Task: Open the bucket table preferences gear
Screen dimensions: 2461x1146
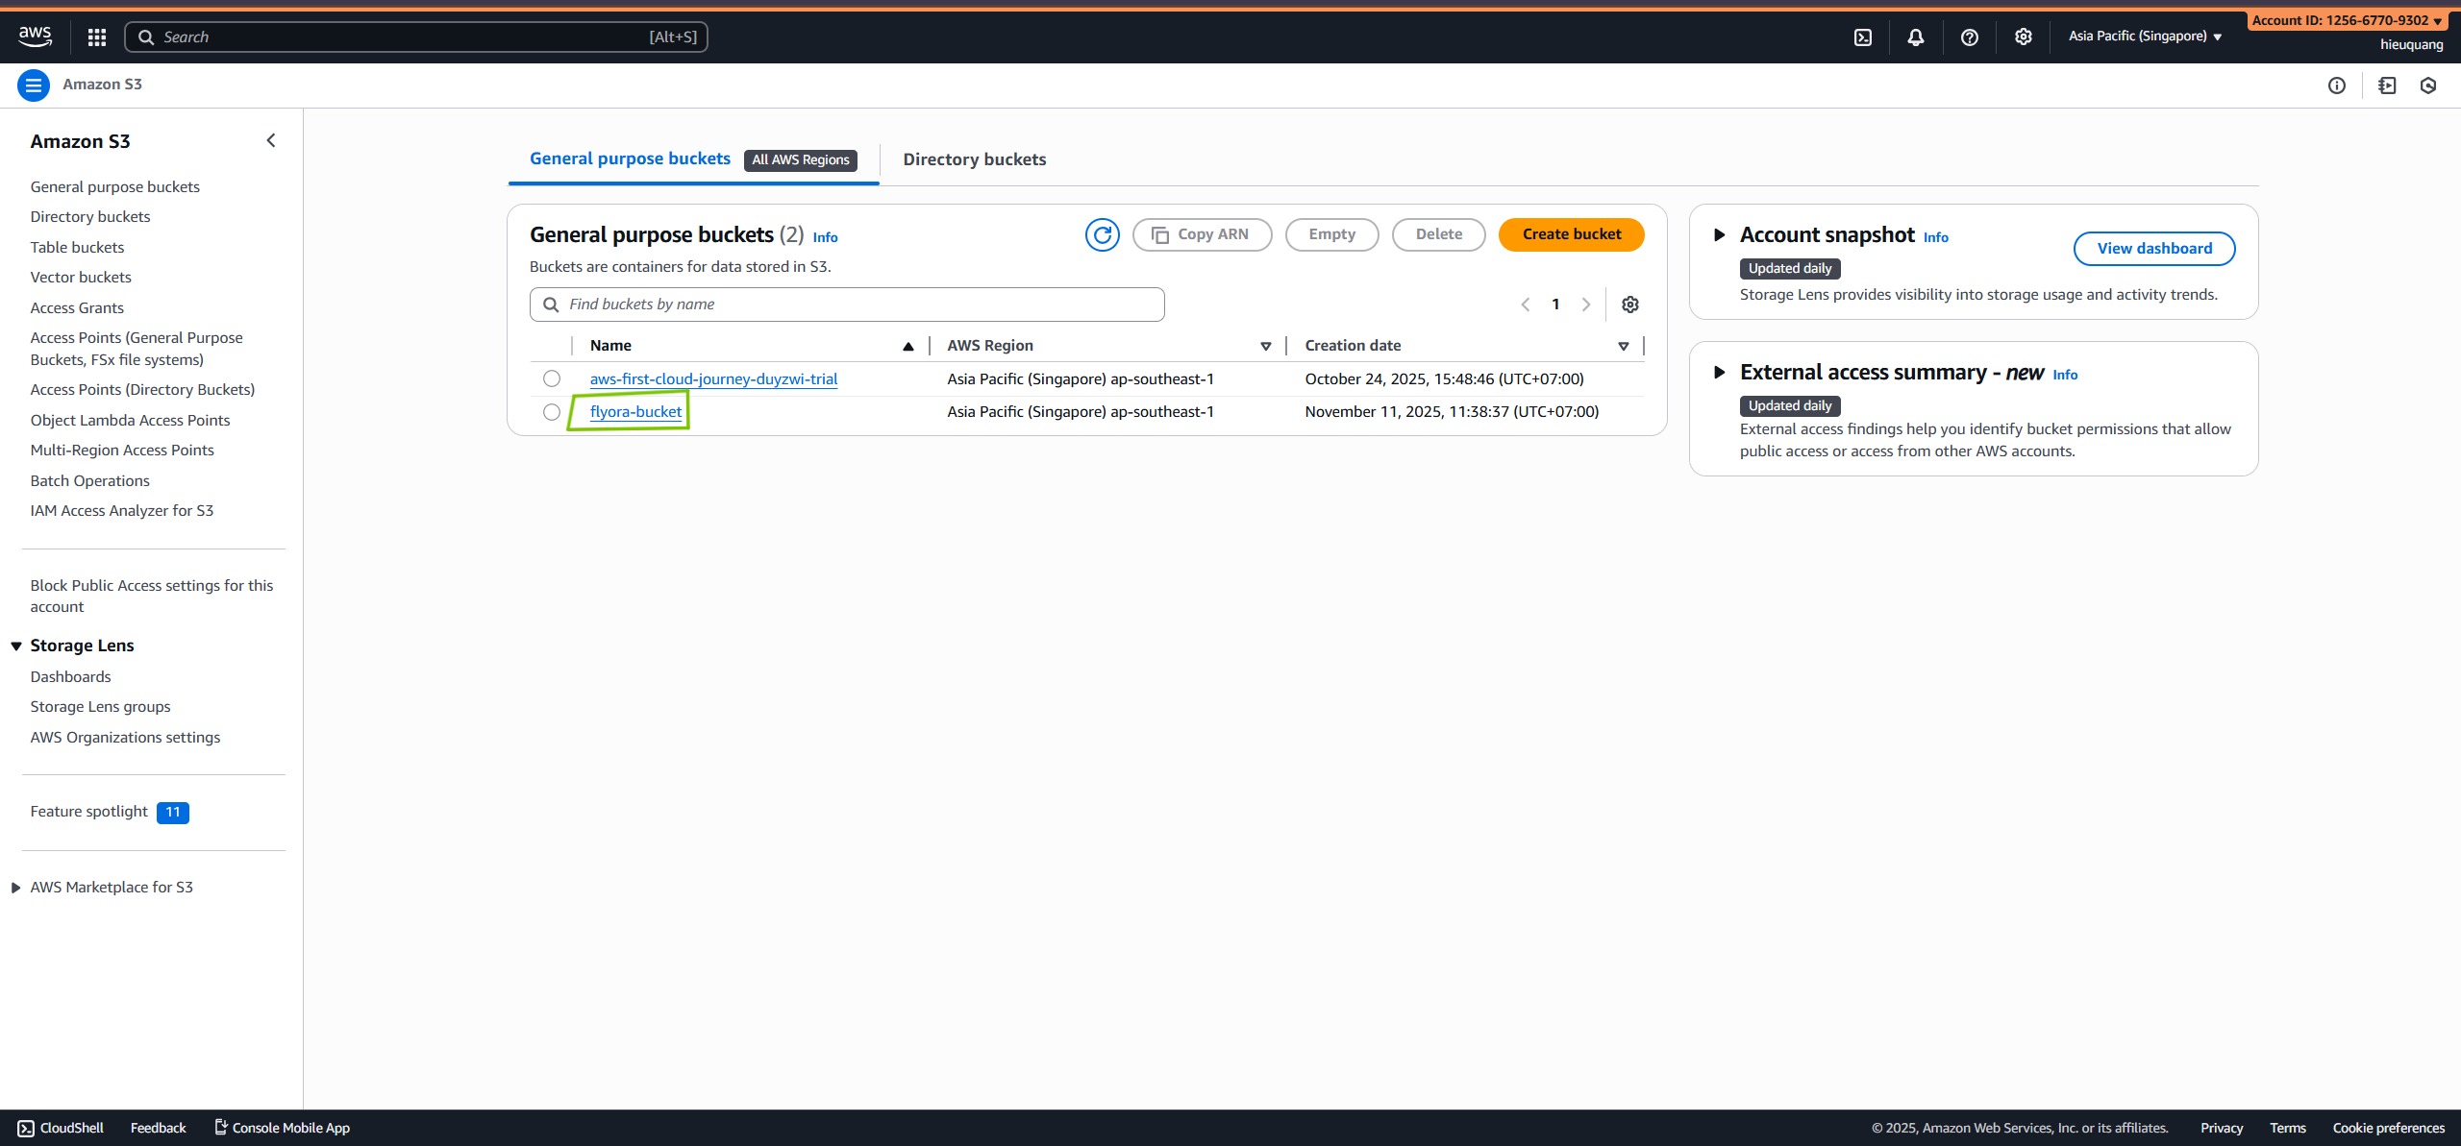Action: [x=1629, y=304]
